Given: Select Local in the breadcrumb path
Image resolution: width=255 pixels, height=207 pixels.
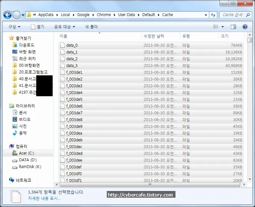Looking at the screenshot, I should tap(65, 15).
